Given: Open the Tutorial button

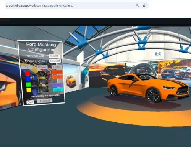Looking at the screenshot, I should (x=45, y=101).
